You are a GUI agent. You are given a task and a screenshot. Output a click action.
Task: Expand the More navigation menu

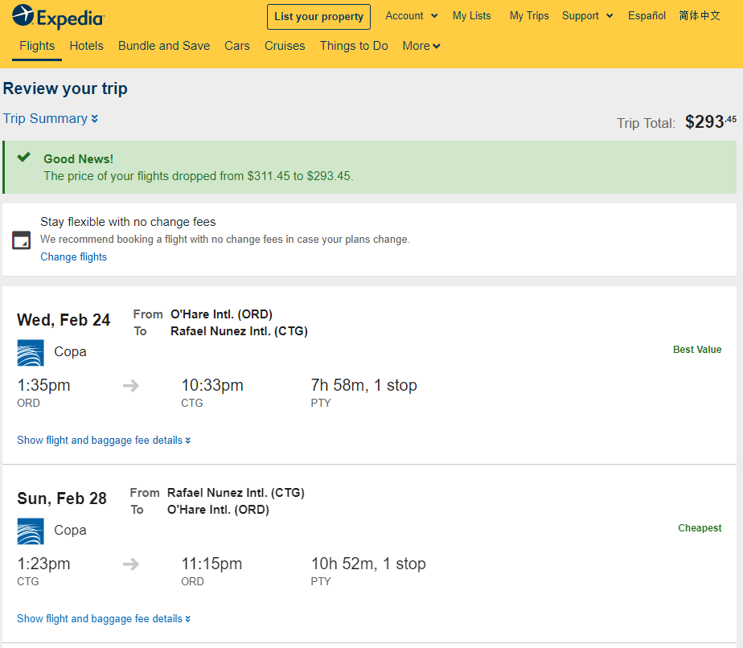(x=421, y=46)
